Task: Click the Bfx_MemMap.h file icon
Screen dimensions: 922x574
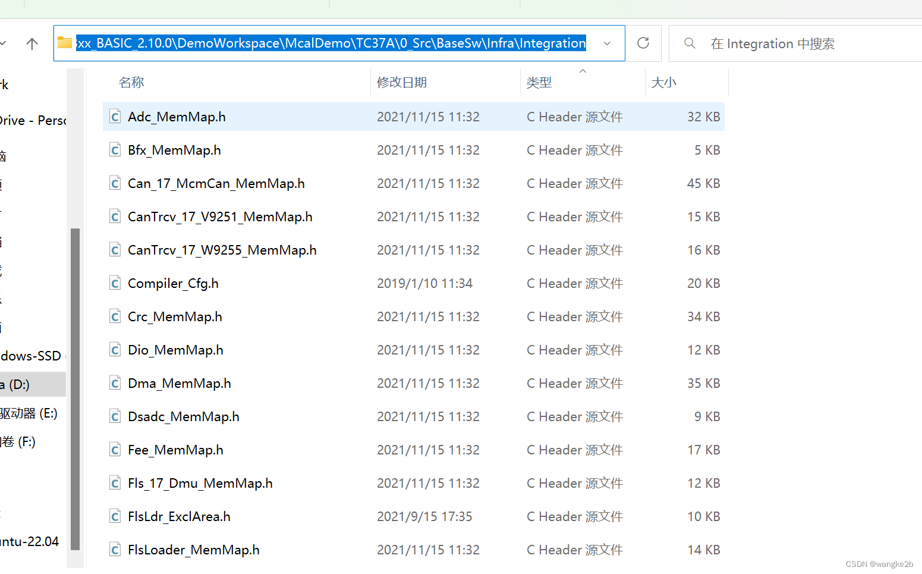Action: (115, 150)
